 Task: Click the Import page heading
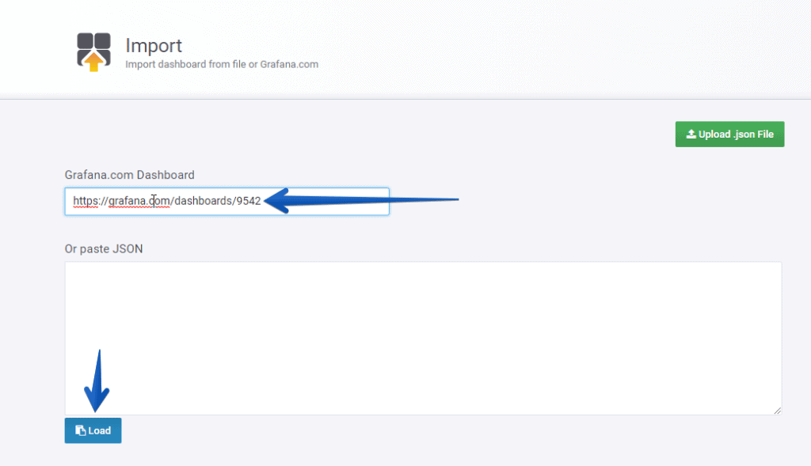coord(154,45)
